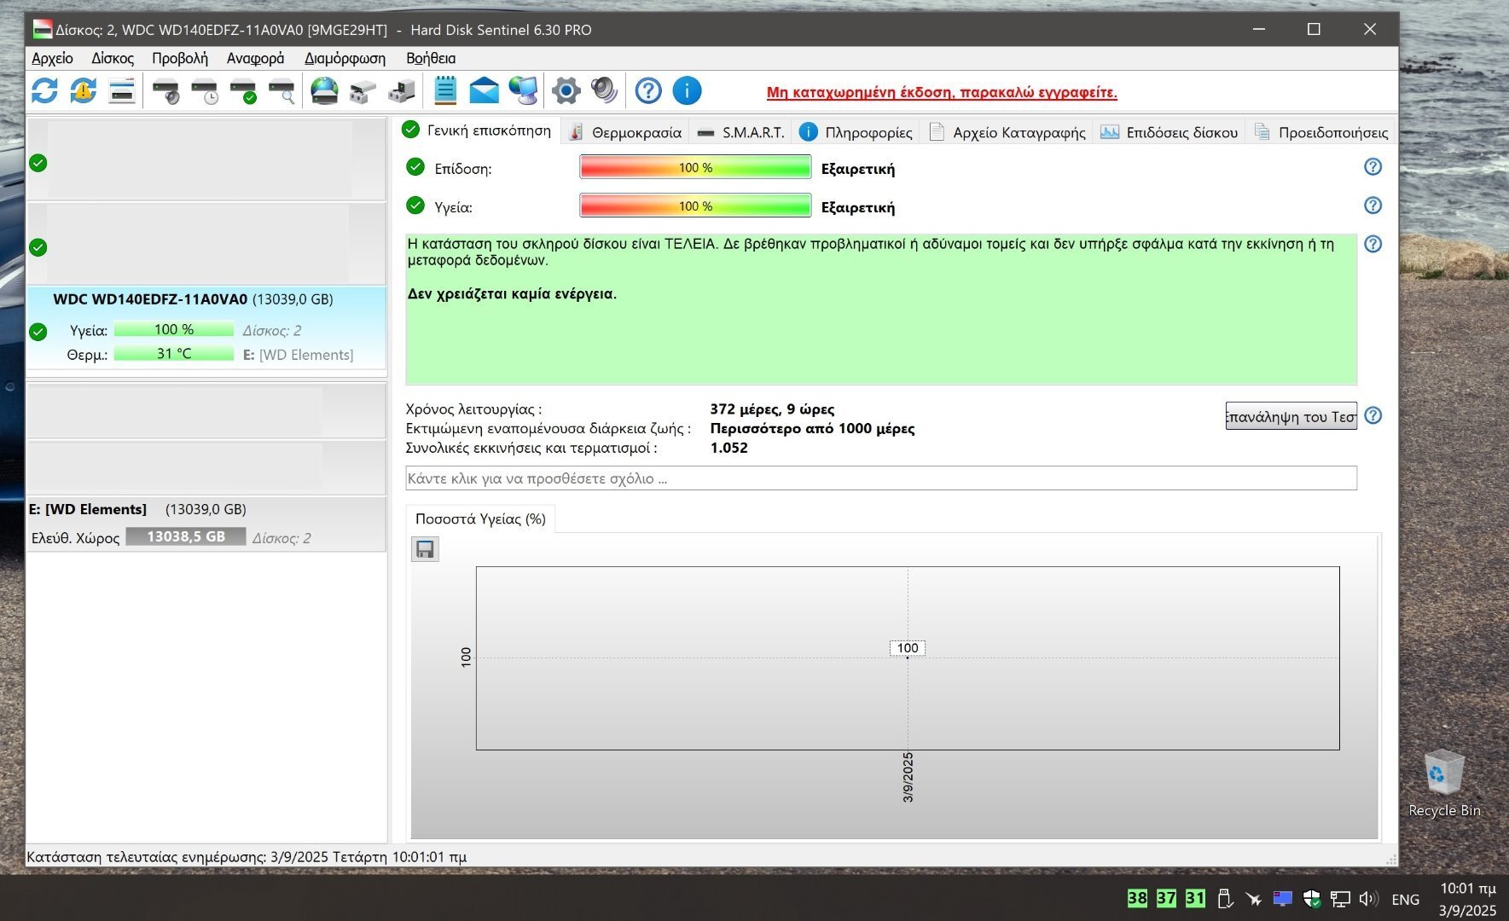The height and width of the screenshot is (921, 1509).
Task: Switch to the Αρχείο Καταγραφής tab
Action: (x=1007, y=132)
